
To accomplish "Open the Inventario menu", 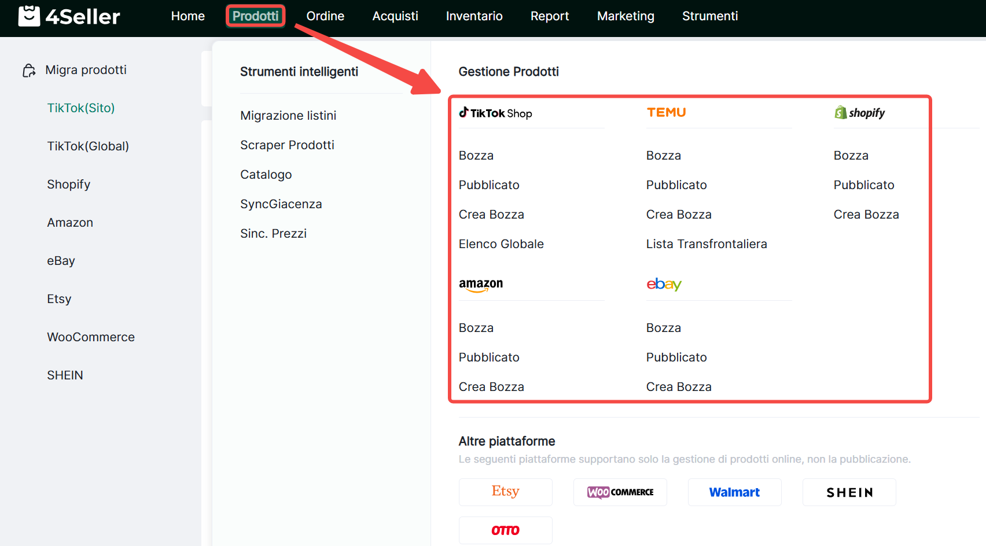I will (x=474, y=16).
